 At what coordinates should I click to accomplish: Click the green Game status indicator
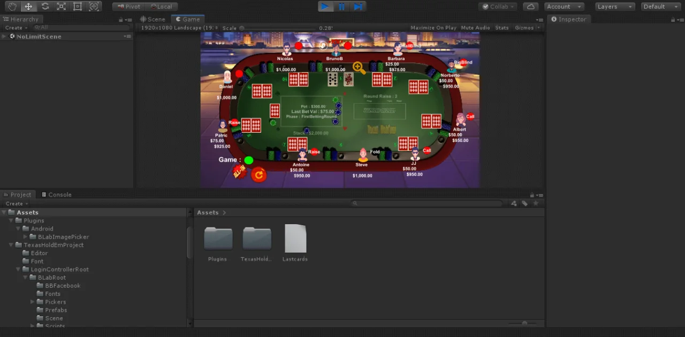(x=249, y=160)
